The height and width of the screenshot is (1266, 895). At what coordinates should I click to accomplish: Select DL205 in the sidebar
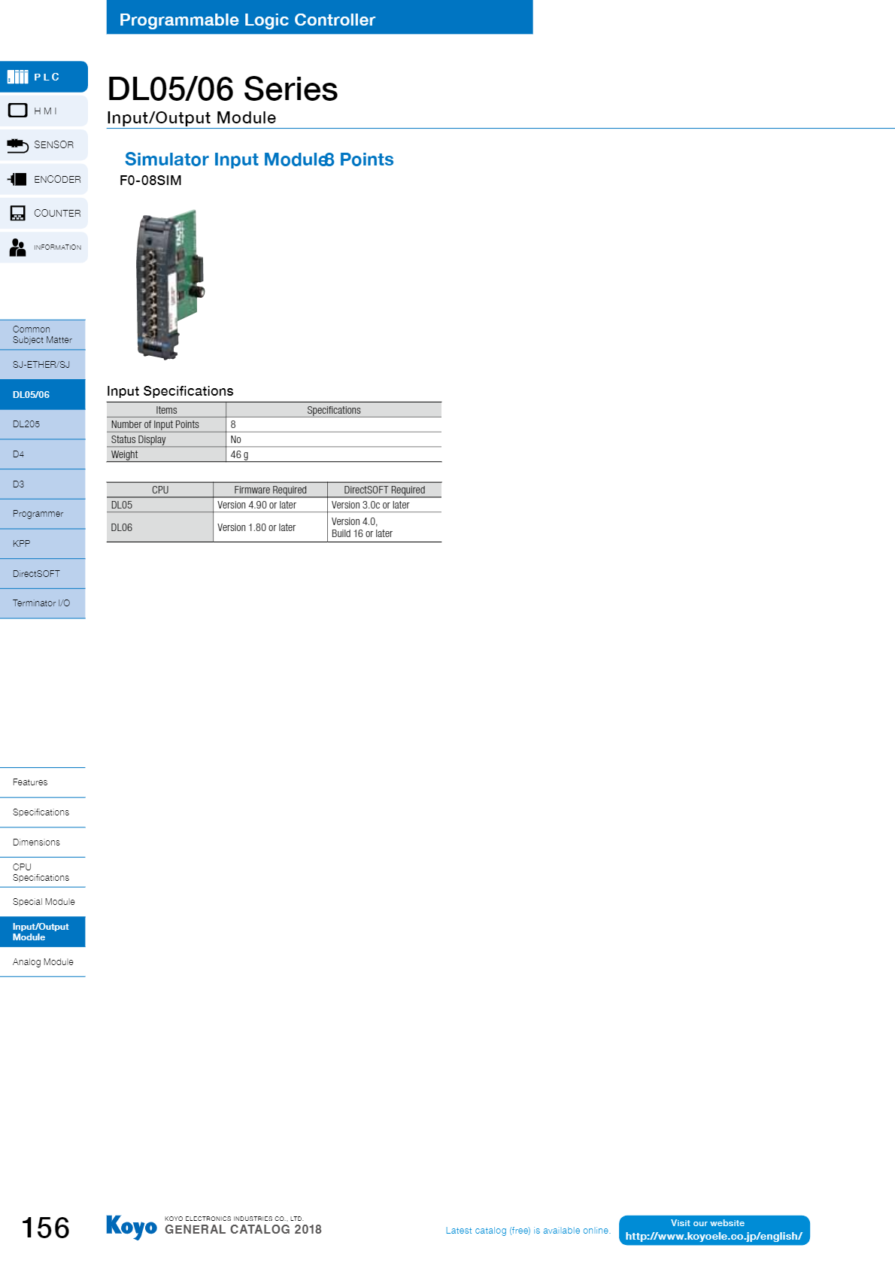coord(43,424)
